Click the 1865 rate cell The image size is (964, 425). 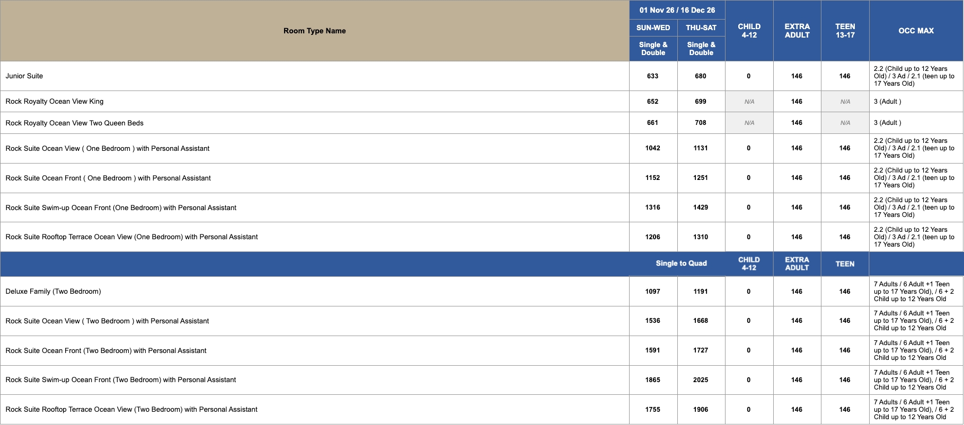pos(653,380)
